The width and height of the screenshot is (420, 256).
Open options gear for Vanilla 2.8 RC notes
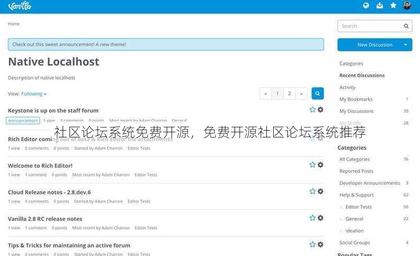click(320, 218)
